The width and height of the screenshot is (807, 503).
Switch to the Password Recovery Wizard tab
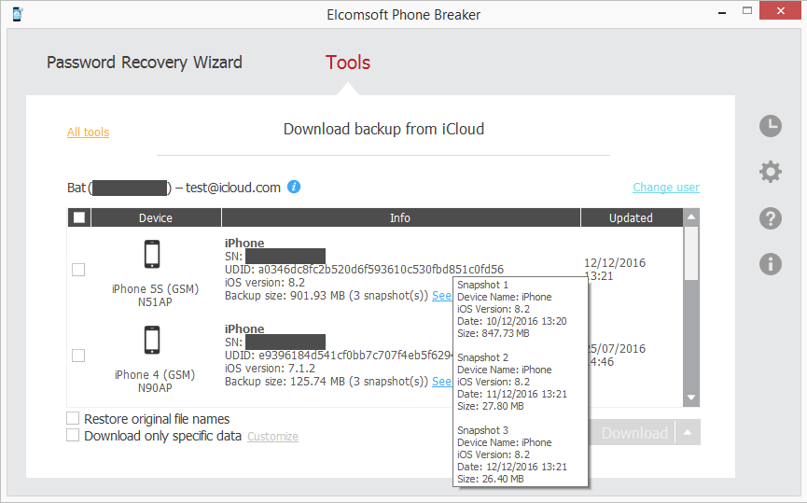click(x=145, y=63)
